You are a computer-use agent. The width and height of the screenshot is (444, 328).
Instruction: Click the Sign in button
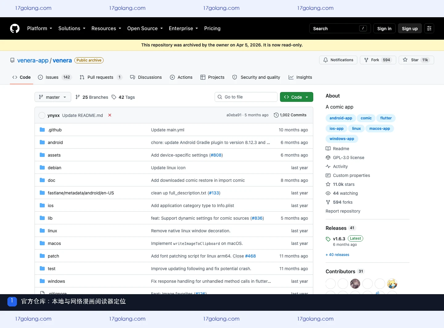click(x=384, y=28)
